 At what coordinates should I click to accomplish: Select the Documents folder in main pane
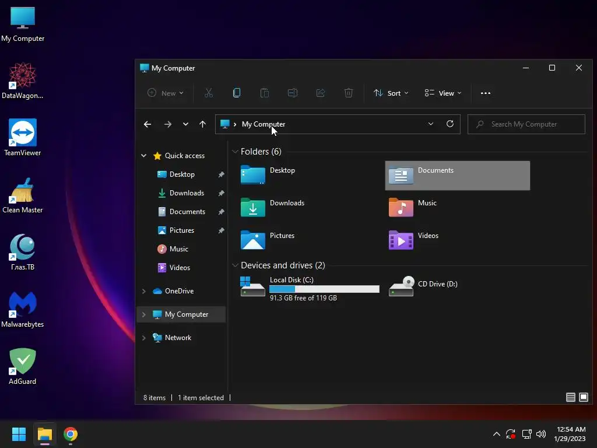[x=457, y=176]
